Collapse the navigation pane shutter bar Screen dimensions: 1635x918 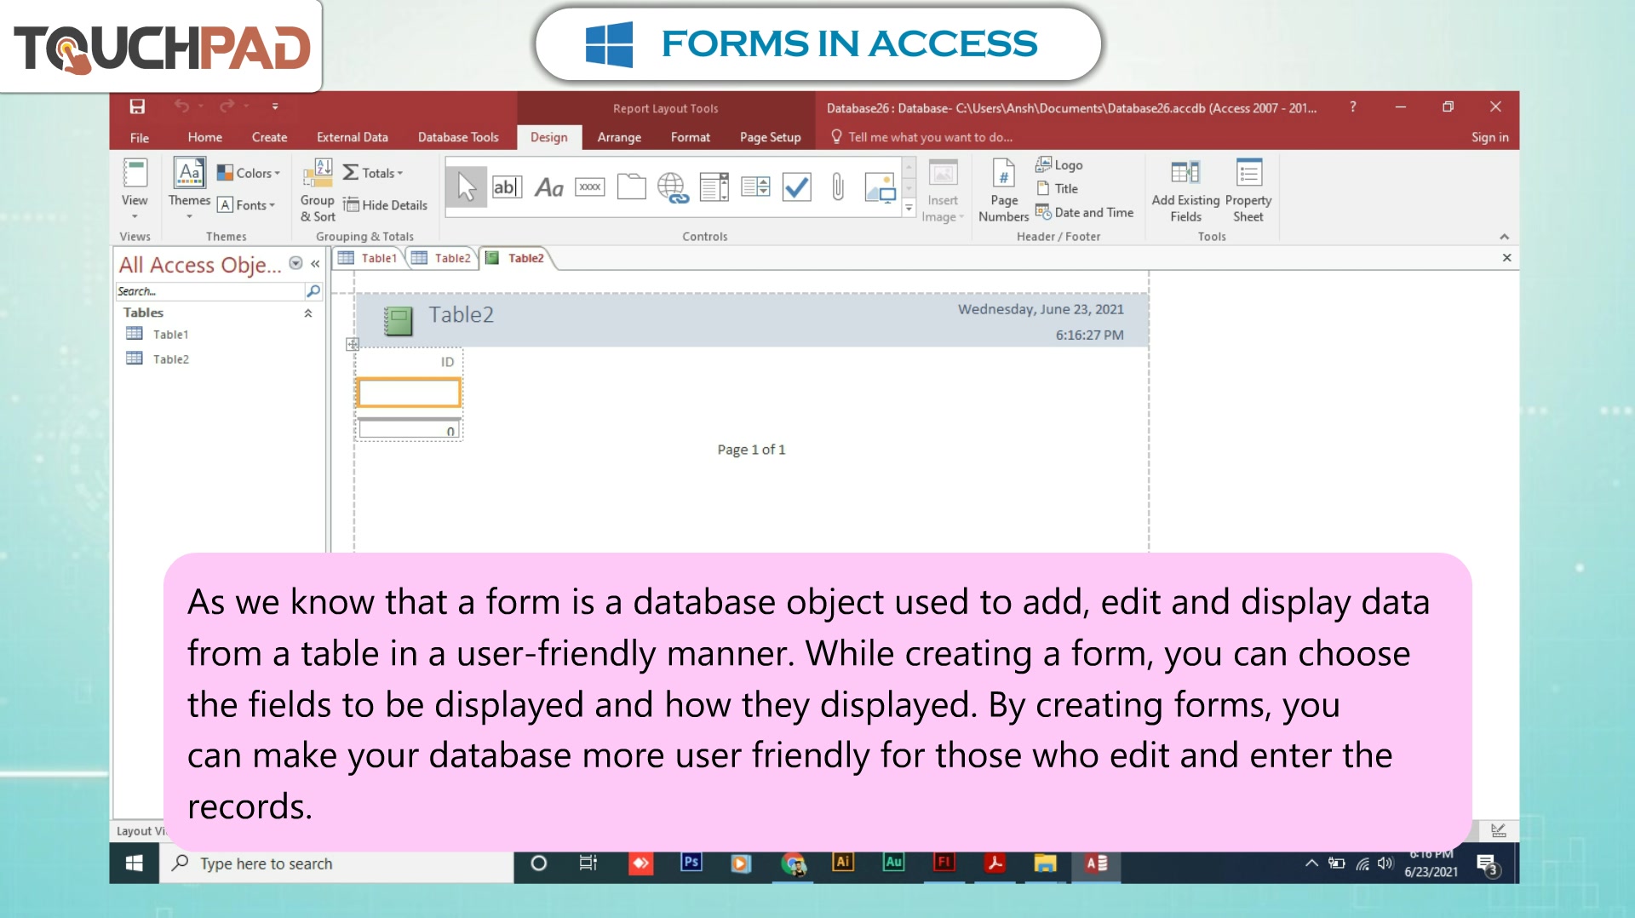(315, 264)
